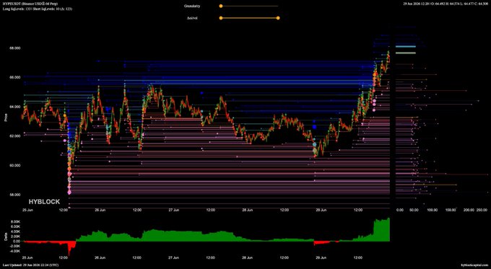This screenshot has width=491, height=269.
Task: Click the cyan bar in the liquidation histogram
Action: coord(406,47)
